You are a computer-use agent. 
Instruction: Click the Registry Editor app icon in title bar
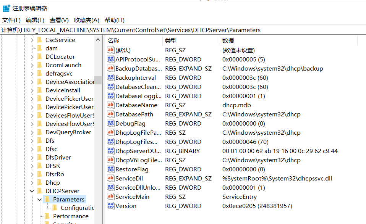point(6,8)
